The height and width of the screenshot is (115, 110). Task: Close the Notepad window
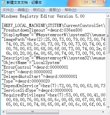(x=105, y=2)
